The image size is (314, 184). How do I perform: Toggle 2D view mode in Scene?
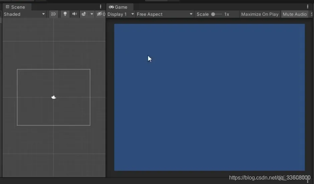[53, 14]
